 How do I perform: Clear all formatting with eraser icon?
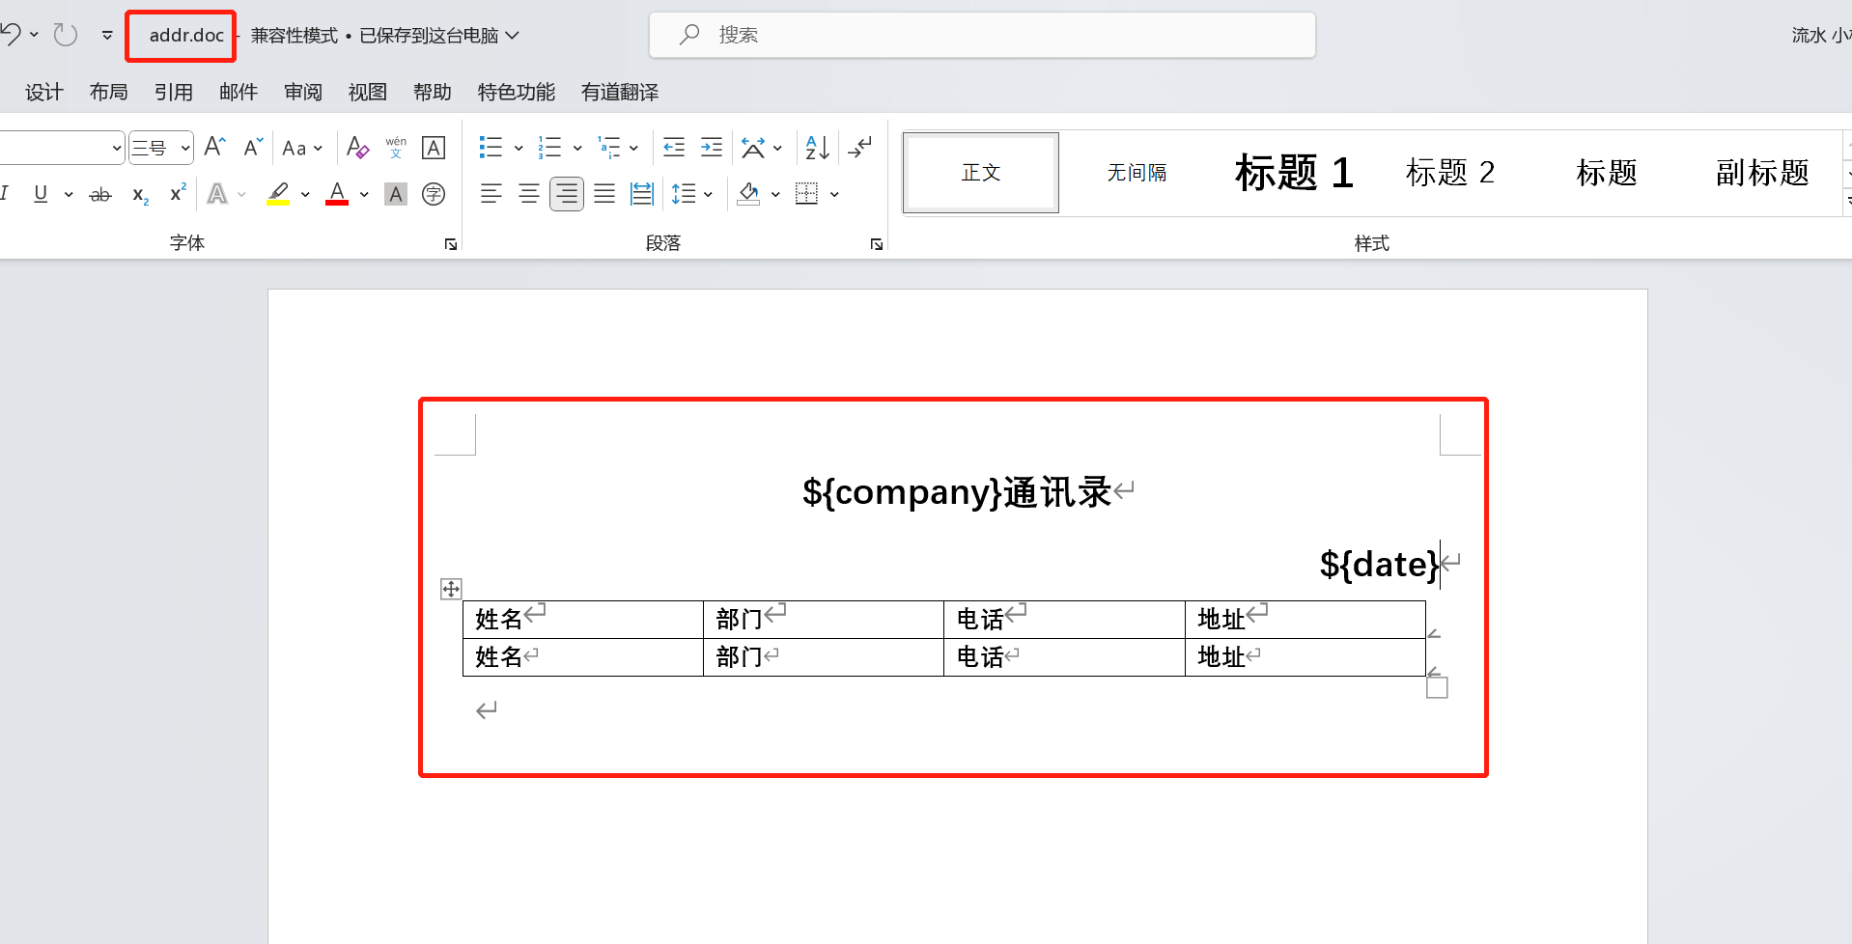click(357, 147)
